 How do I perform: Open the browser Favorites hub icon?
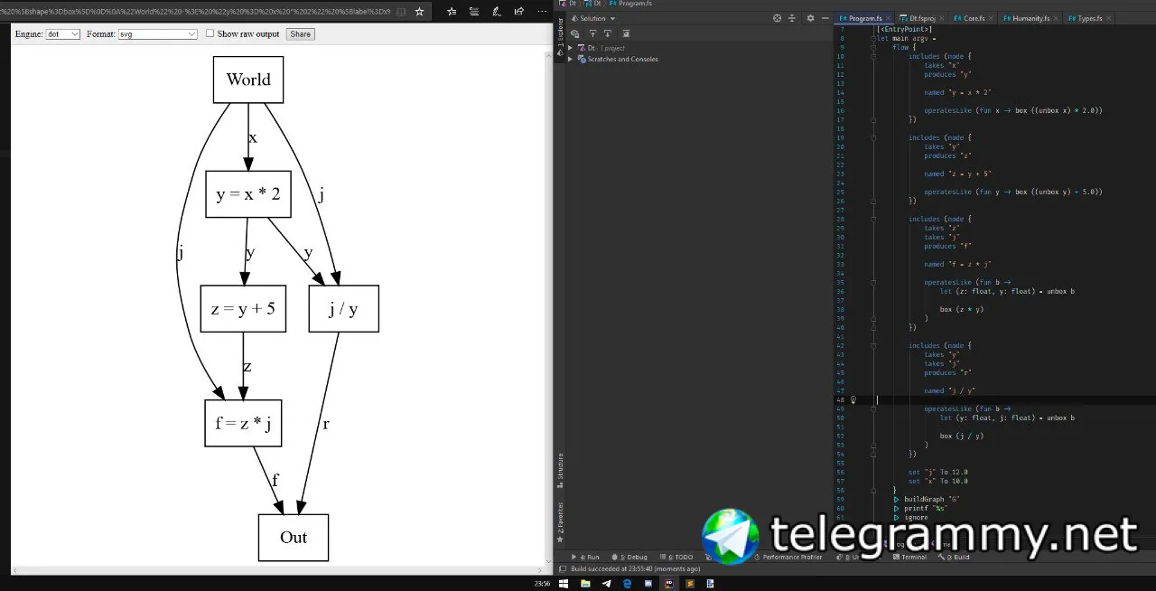tap(452, 12)
